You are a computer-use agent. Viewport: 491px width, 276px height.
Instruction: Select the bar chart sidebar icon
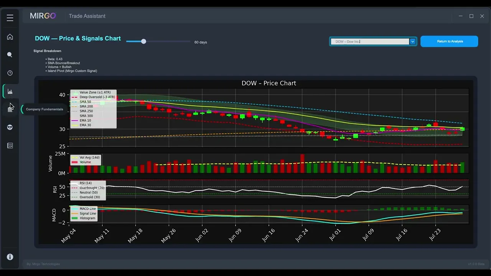click(10, 92)
